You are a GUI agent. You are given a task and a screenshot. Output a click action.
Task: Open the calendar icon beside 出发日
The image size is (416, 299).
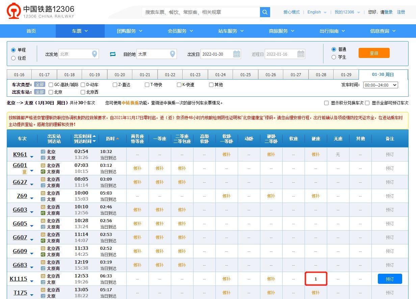pos(236,54)
